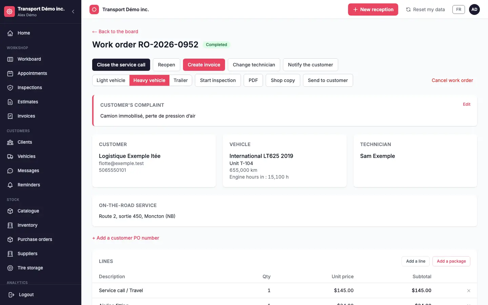Select Light vehicle type
The height and width of the screenshot is (305, 488).
[111, 80]
